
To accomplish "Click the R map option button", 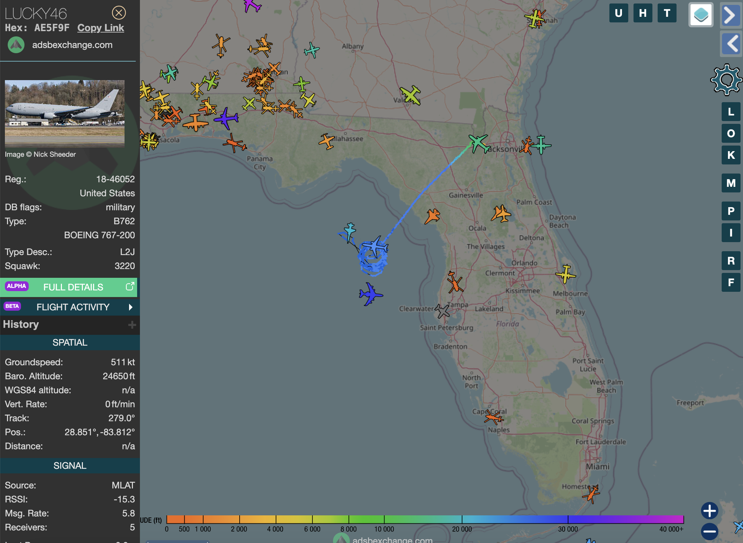I will (731, 261).
